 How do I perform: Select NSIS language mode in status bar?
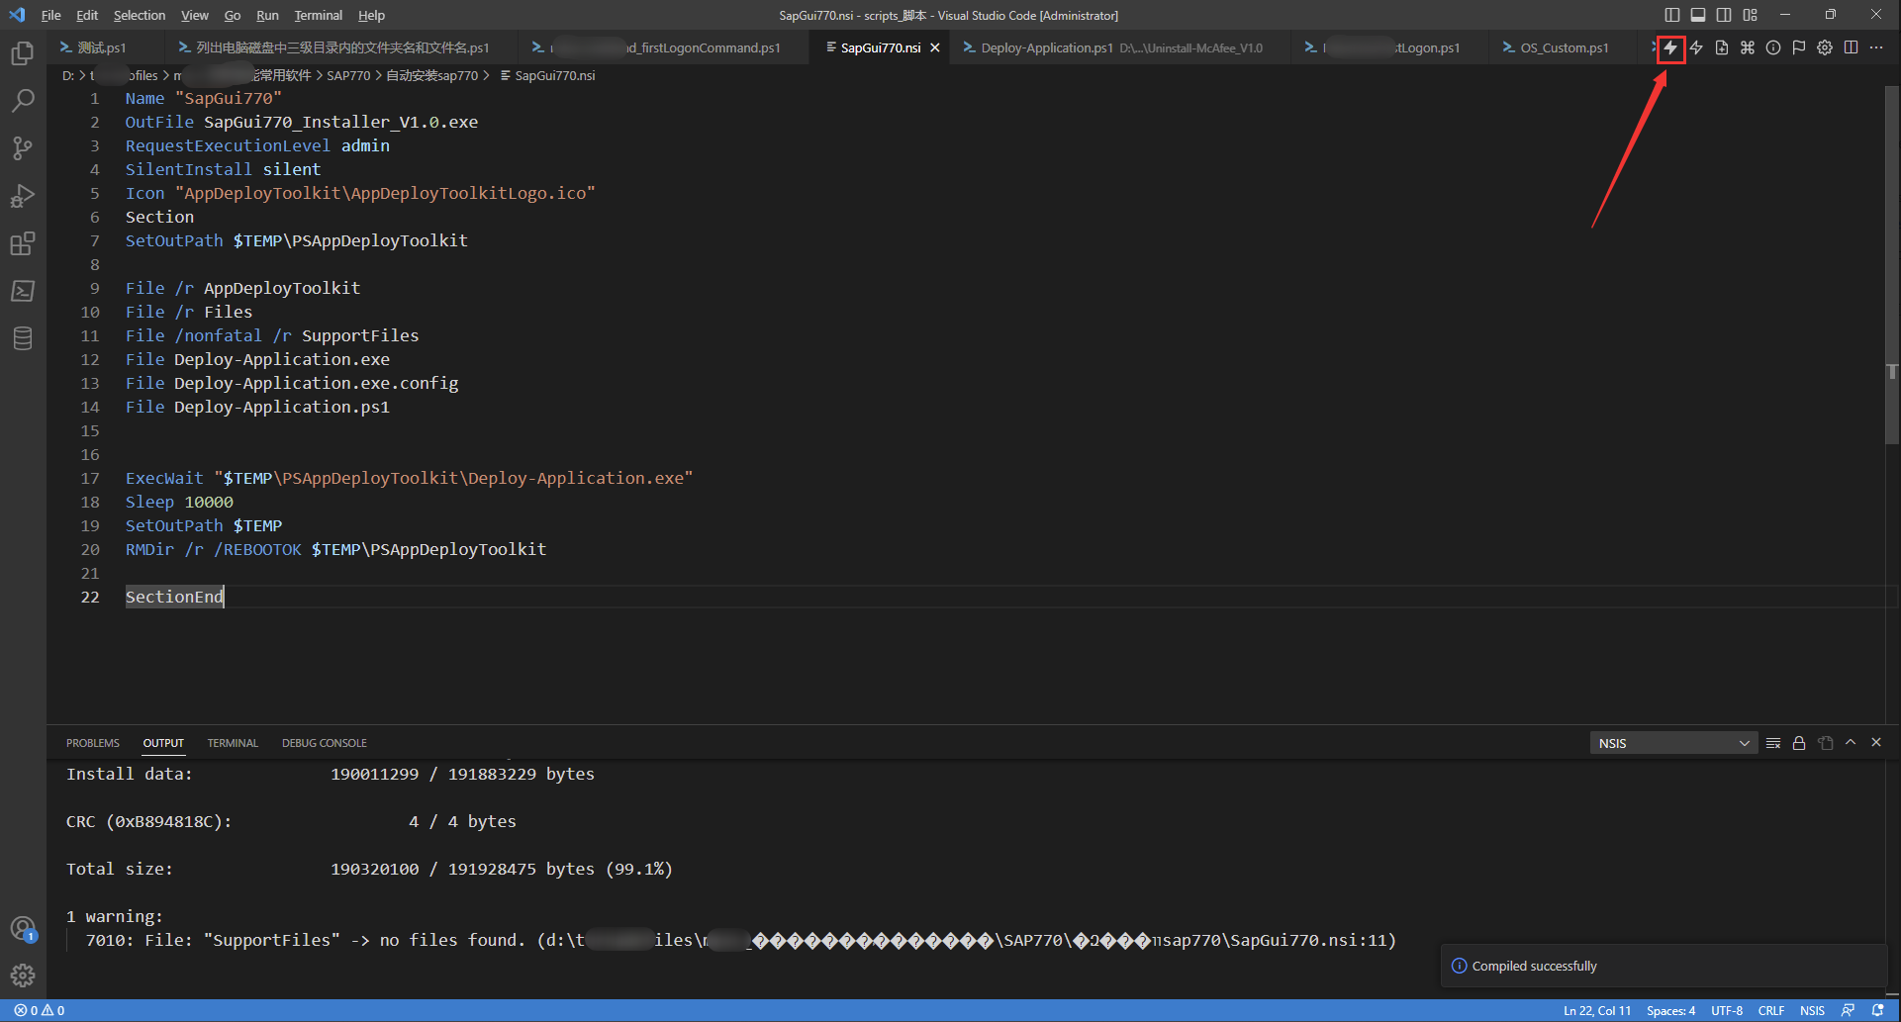(1812, 1010)
